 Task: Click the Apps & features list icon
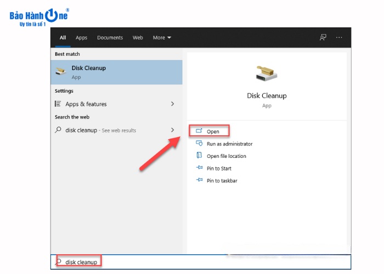pyautogui.click(x=58, y=104)
